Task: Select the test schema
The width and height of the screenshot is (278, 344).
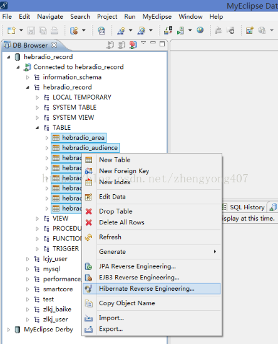Action: pos(48,300)
